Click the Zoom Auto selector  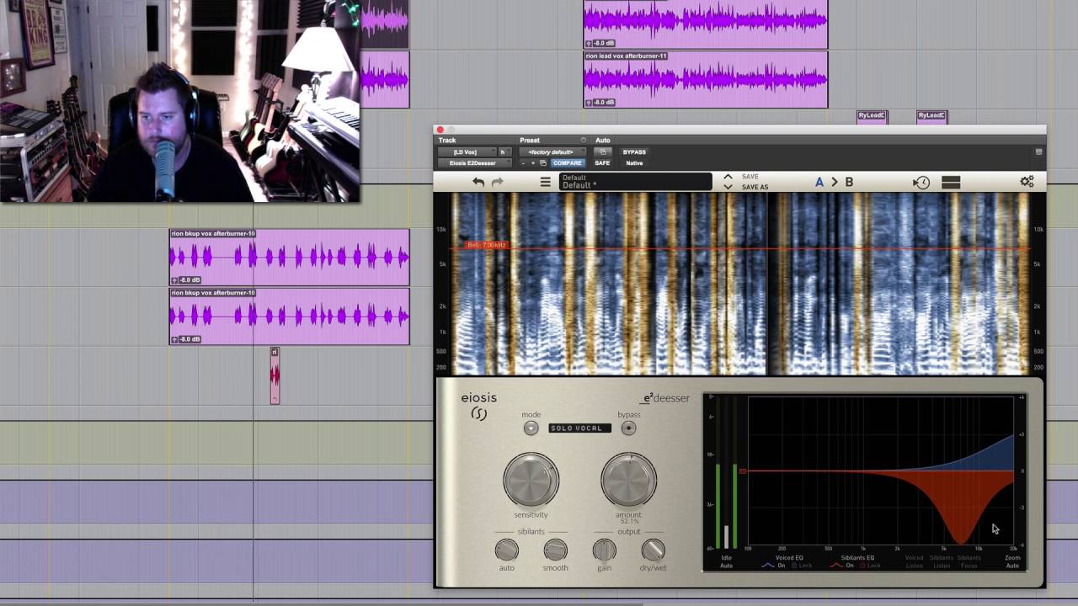1012,561
